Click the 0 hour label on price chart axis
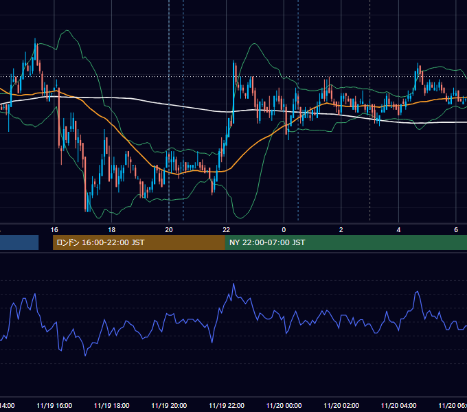467x412 pixels. (284, 230)
